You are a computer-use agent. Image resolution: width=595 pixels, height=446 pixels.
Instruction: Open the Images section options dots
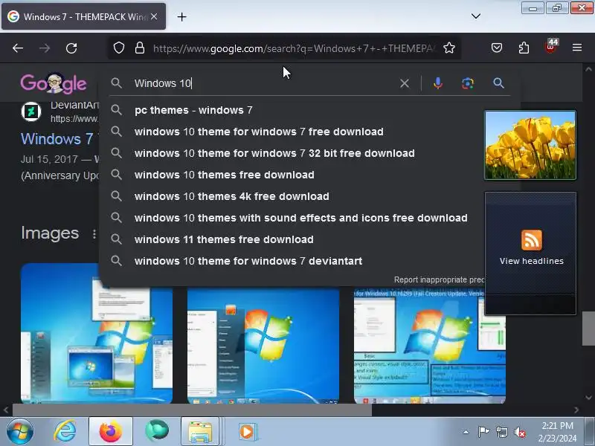pos(94,234)
